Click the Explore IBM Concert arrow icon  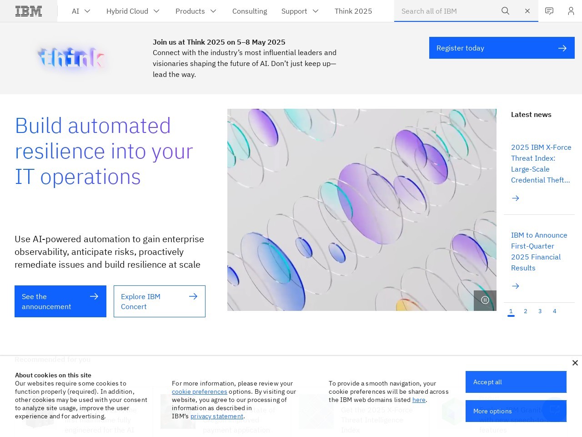[193, 296]
